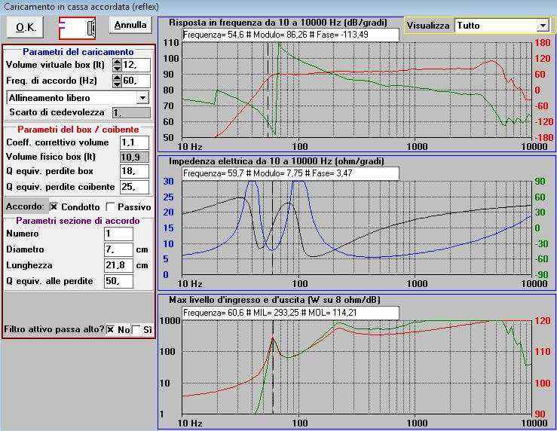Click the Parametri sezione di accordo heading
The height and width of the screenshot is (431, 557).
[78, 221]
